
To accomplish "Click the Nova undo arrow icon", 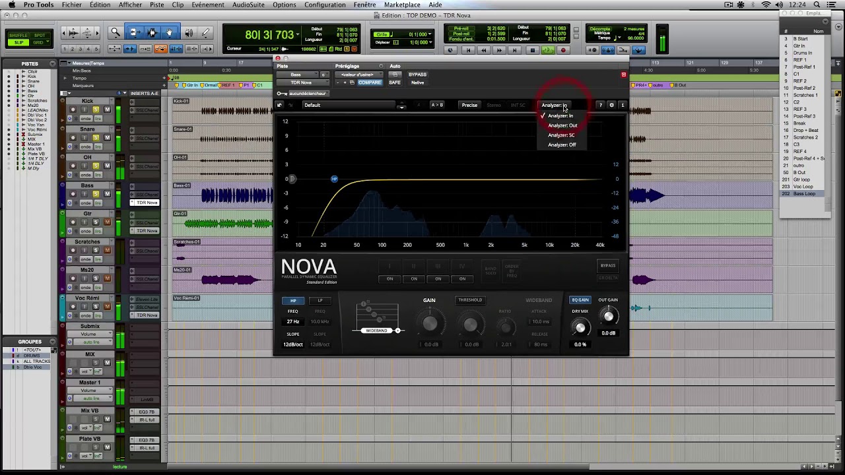I will pyautogui.click(x=280, y=105).
